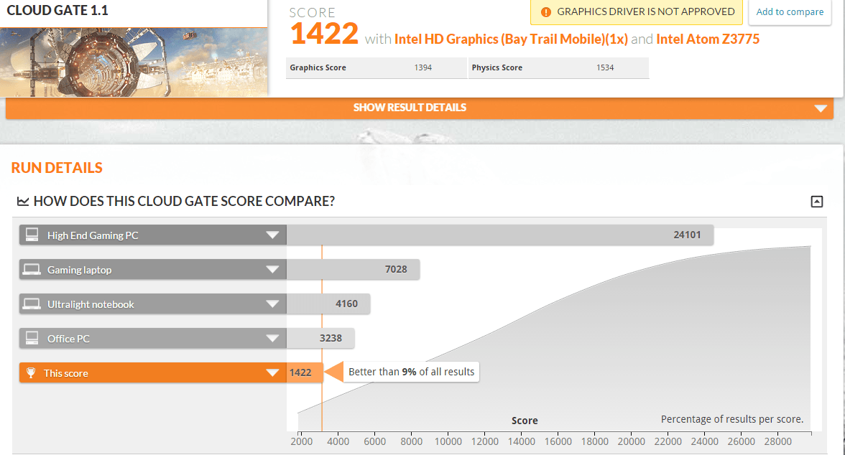Image resolution: width=845 pixels, height=455 pixels.
Task: Click the High End Gaming PC computer icon
Action: [32, 235]
